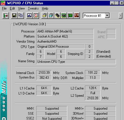Click the standard Family value 6
The height and width of the screenshot is (120, 124).
[40, 52]
